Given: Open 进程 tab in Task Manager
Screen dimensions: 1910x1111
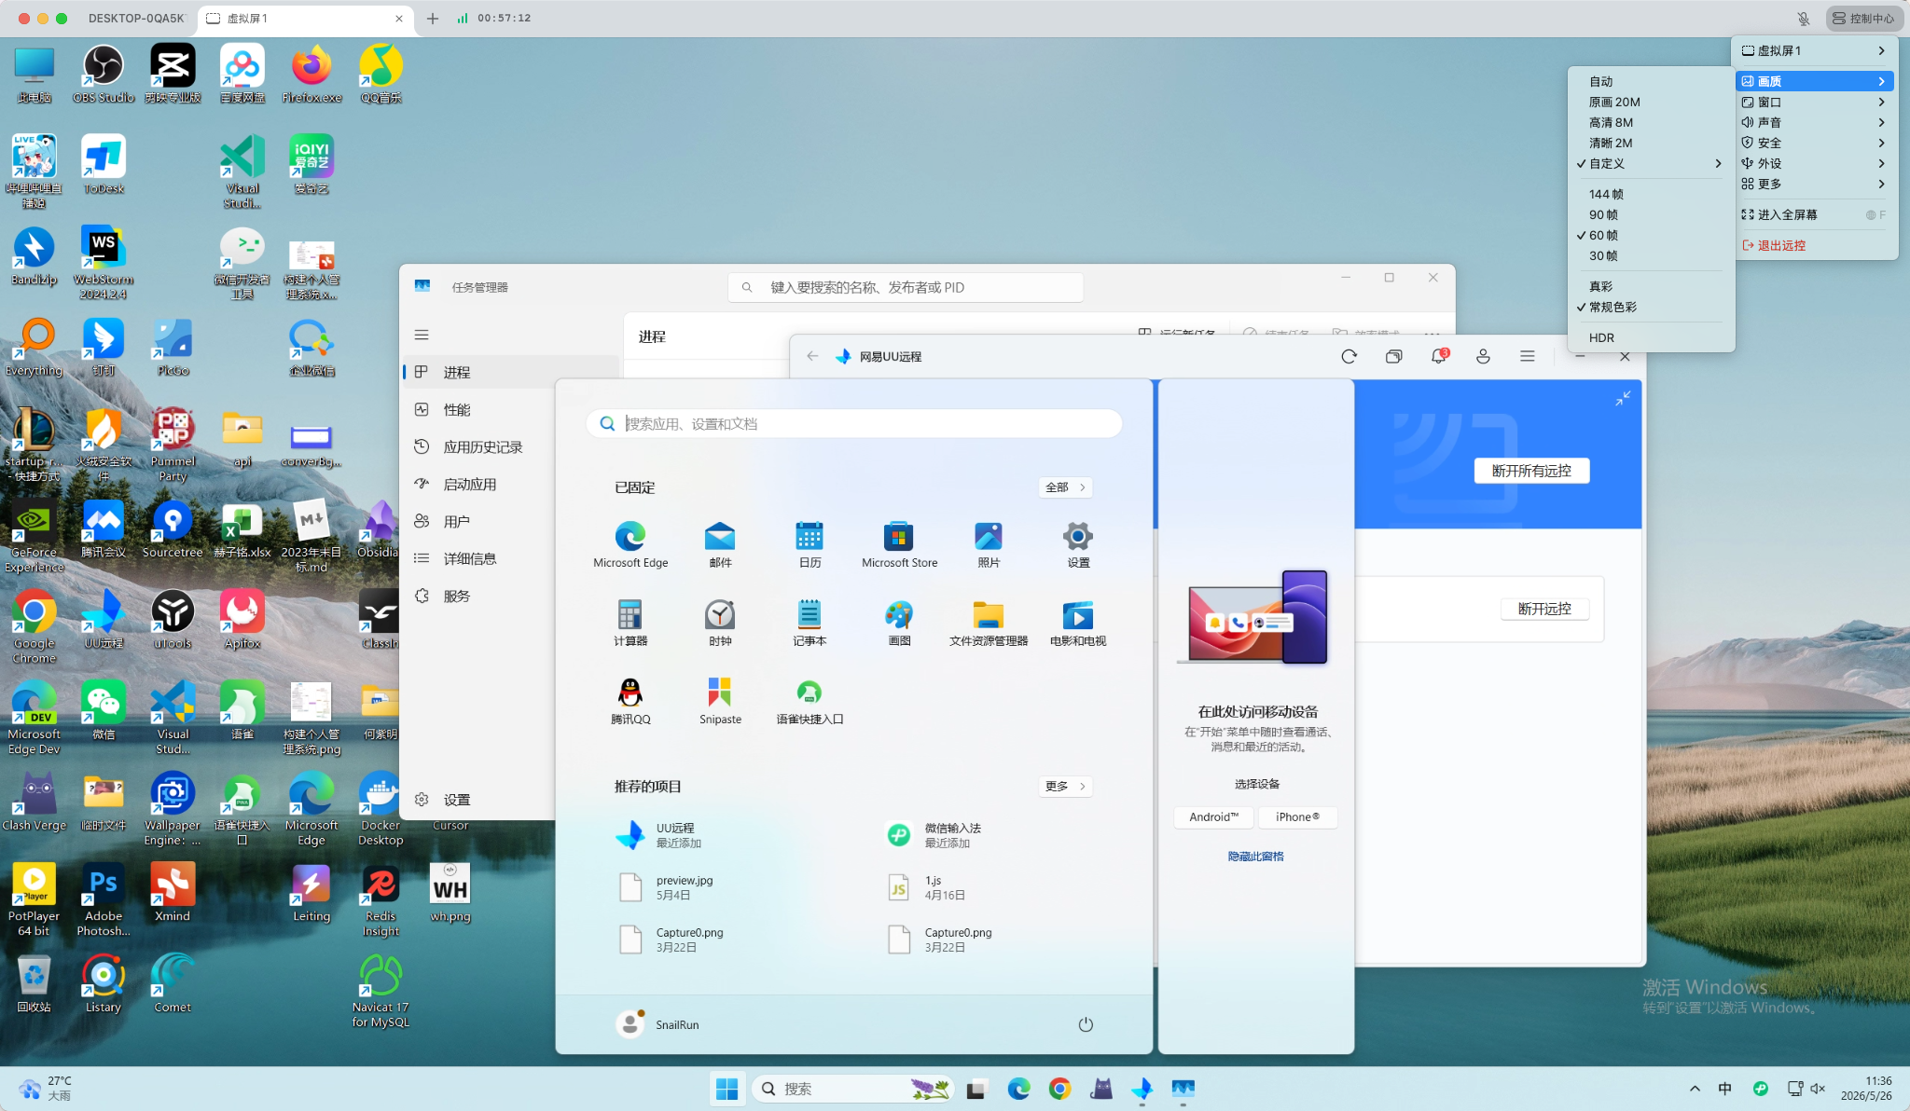Looking at the screenshot, I should [511, 372].
